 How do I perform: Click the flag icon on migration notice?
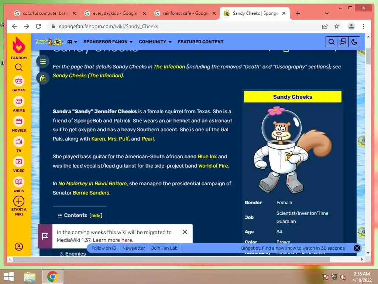click(x=45, y=236)
